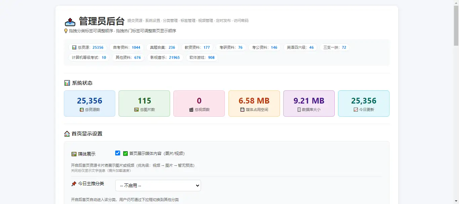Click the green 总图片数 stat card
The height and width of the screenshot is (204, 459).
click(144, 104)
